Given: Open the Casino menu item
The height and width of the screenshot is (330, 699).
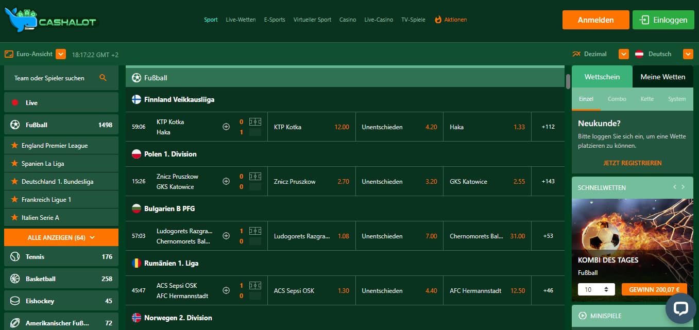Looking at the screenshot, I should point(348,20).
